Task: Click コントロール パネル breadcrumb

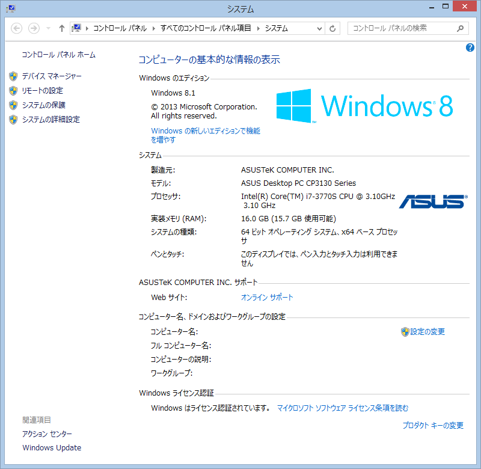Action: click(120, 28)
